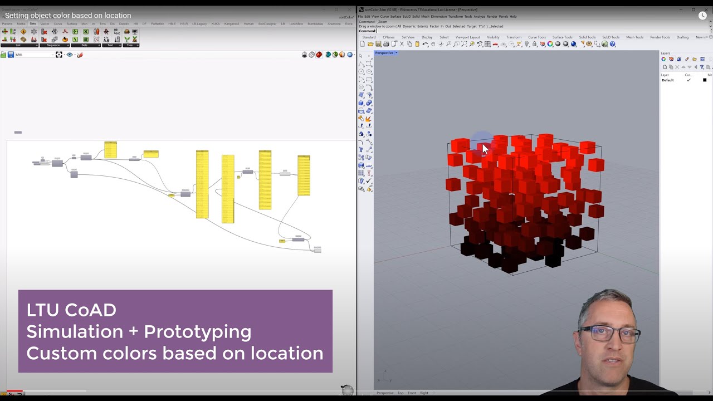Viewport: 713px width, 401px height.
Task: Click the Open file icon in Rhino toolbar
Action: (370, 44)
